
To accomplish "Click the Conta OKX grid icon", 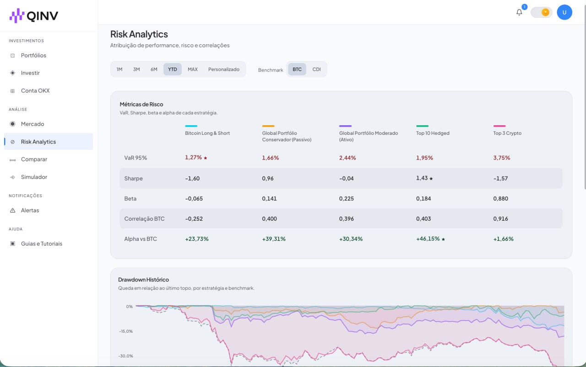I will (x=12, y=91).
